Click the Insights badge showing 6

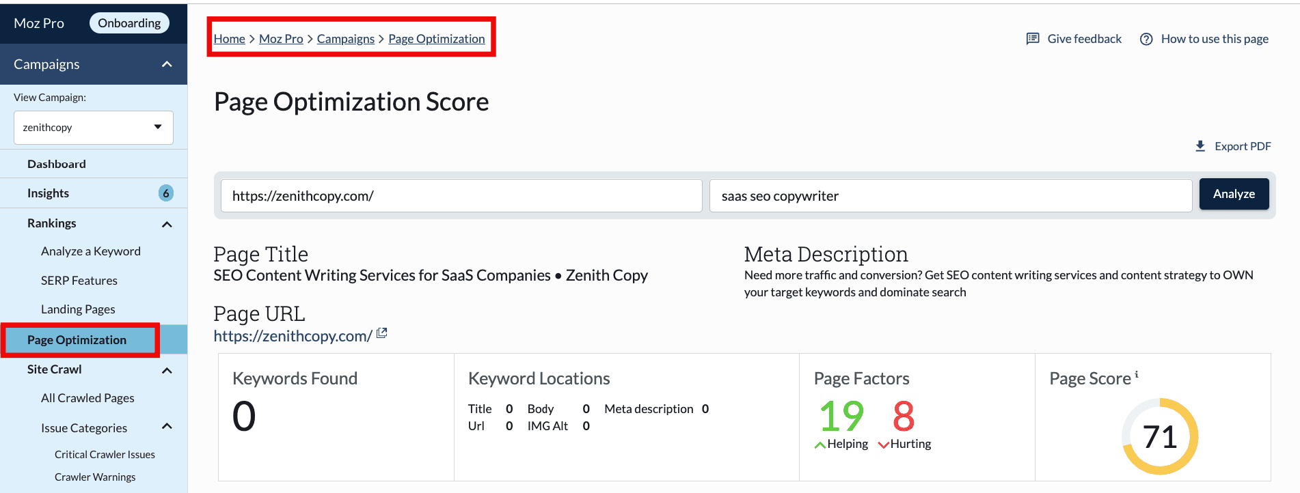pos(165,193)
